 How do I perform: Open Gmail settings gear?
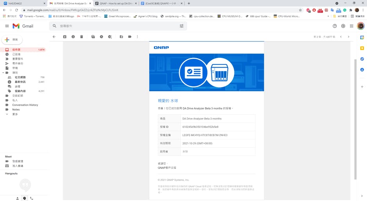click(x=343, y=26)
